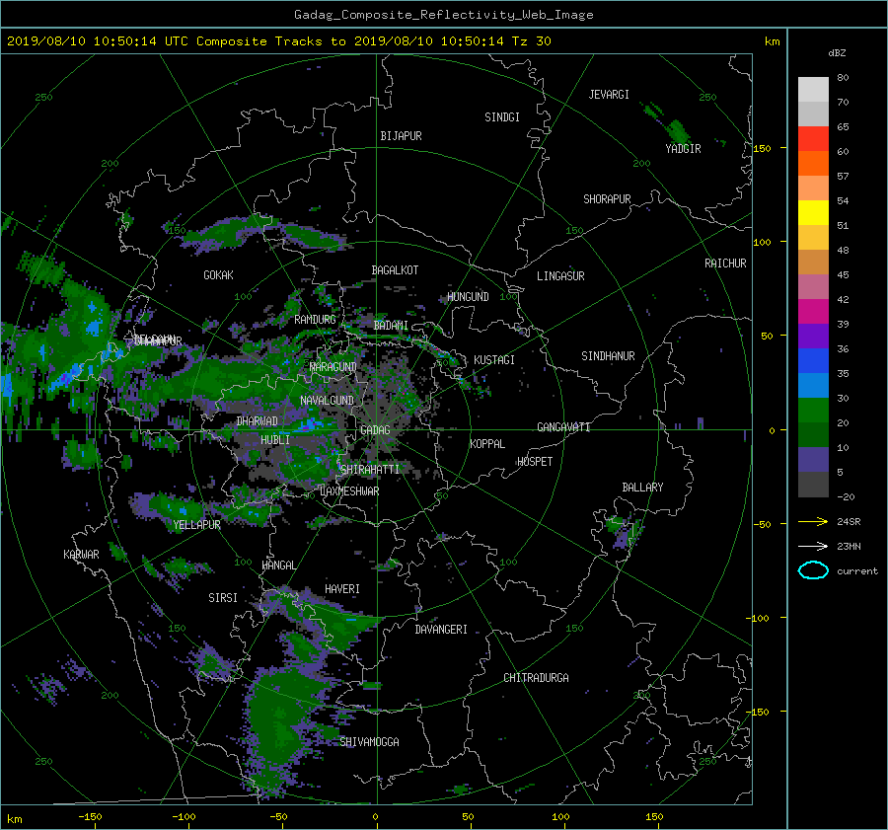Click the HUBLI label
The height and width of the screenshot is (830, 888).
tap(275, 440)
